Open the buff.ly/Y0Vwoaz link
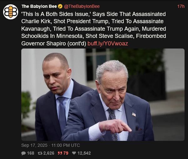This screenshot has width=188, height=159. [108, 44]
